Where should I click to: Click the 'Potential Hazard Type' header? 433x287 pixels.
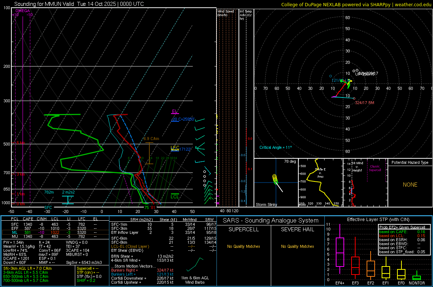click(410, 162)
